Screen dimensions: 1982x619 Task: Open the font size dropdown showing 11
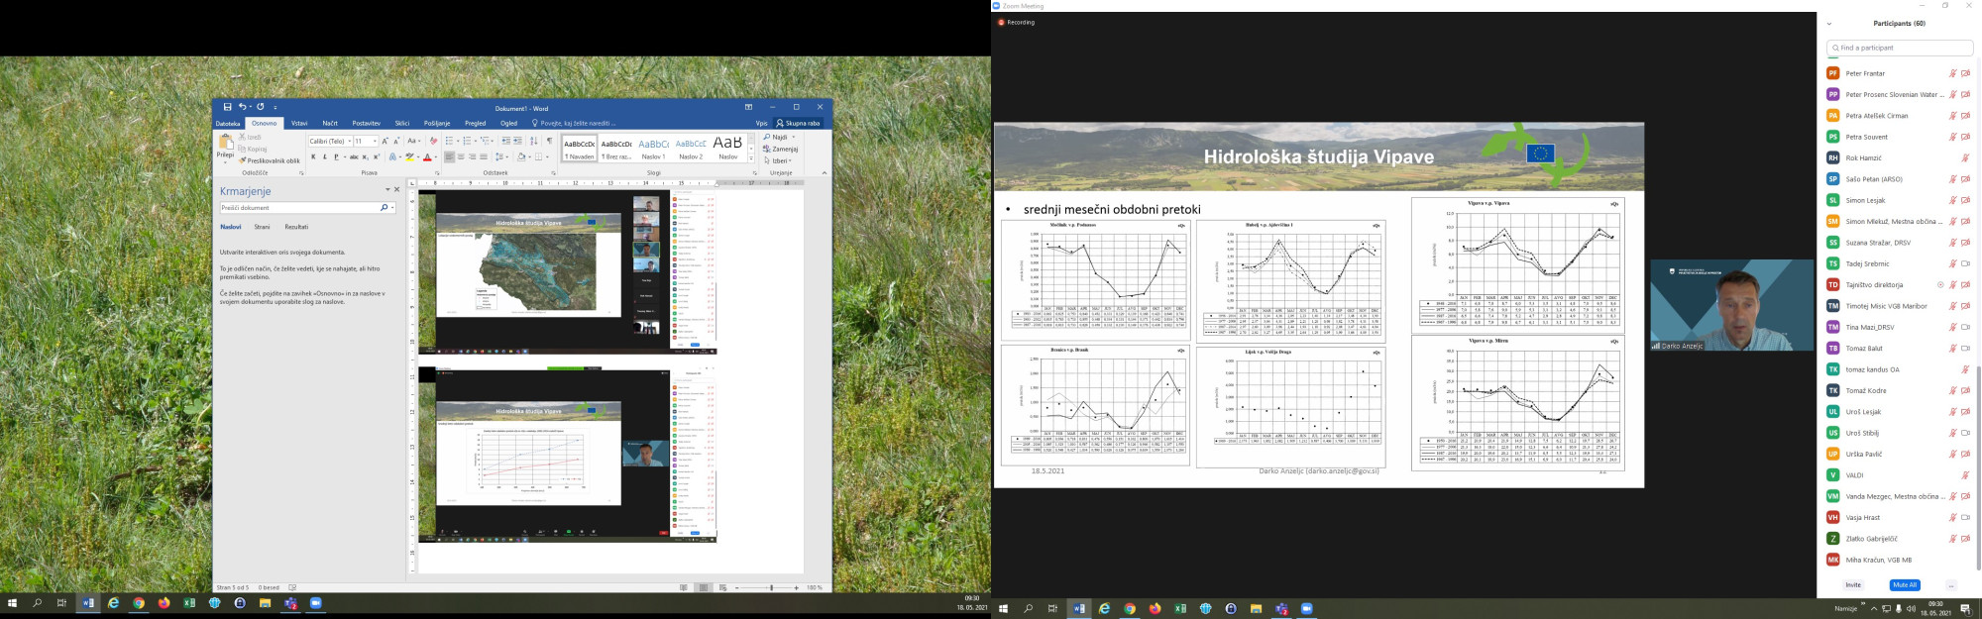[376, 142]
